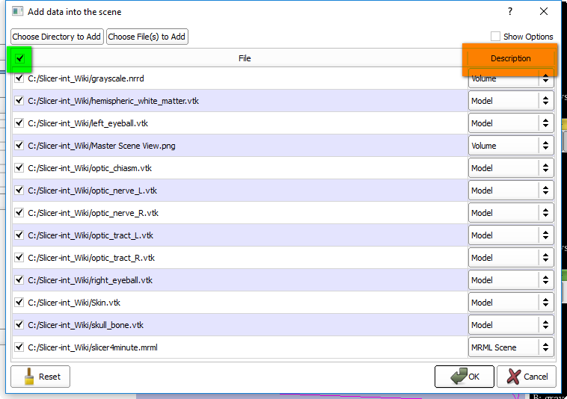Click Choose File(s) to Add button
The width and height of the screenshot is (567, 399).
point(147,37)
